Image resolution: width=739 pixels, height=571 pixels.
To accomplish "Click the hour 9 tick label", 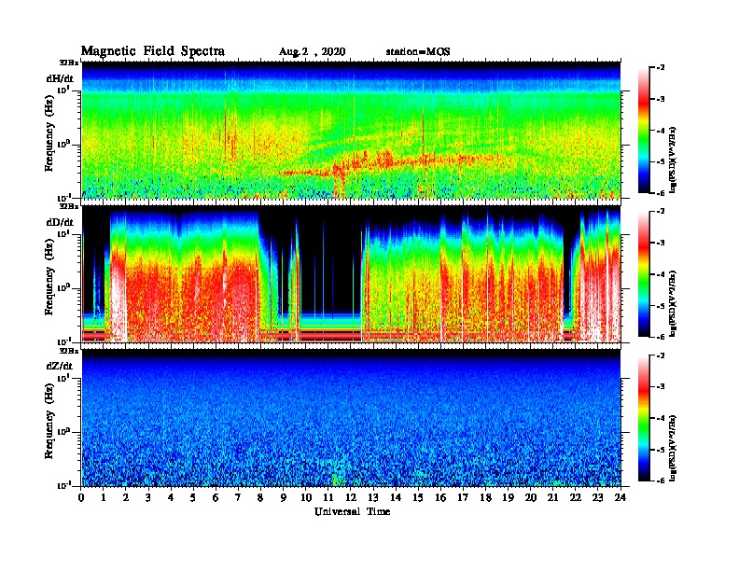I will (x=284, y=497).
